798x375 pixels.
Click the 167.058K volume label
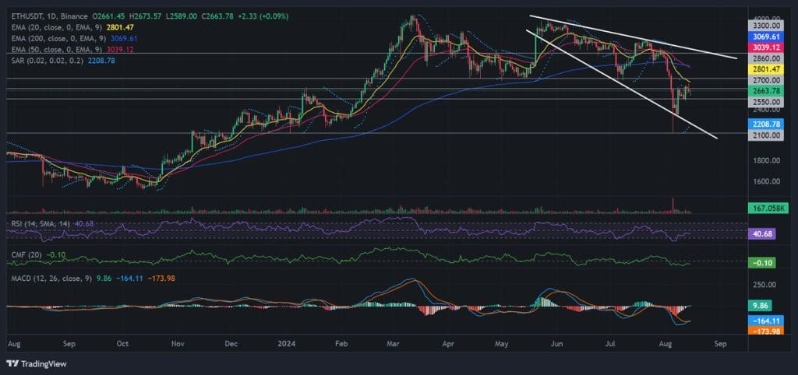[764, 209]
